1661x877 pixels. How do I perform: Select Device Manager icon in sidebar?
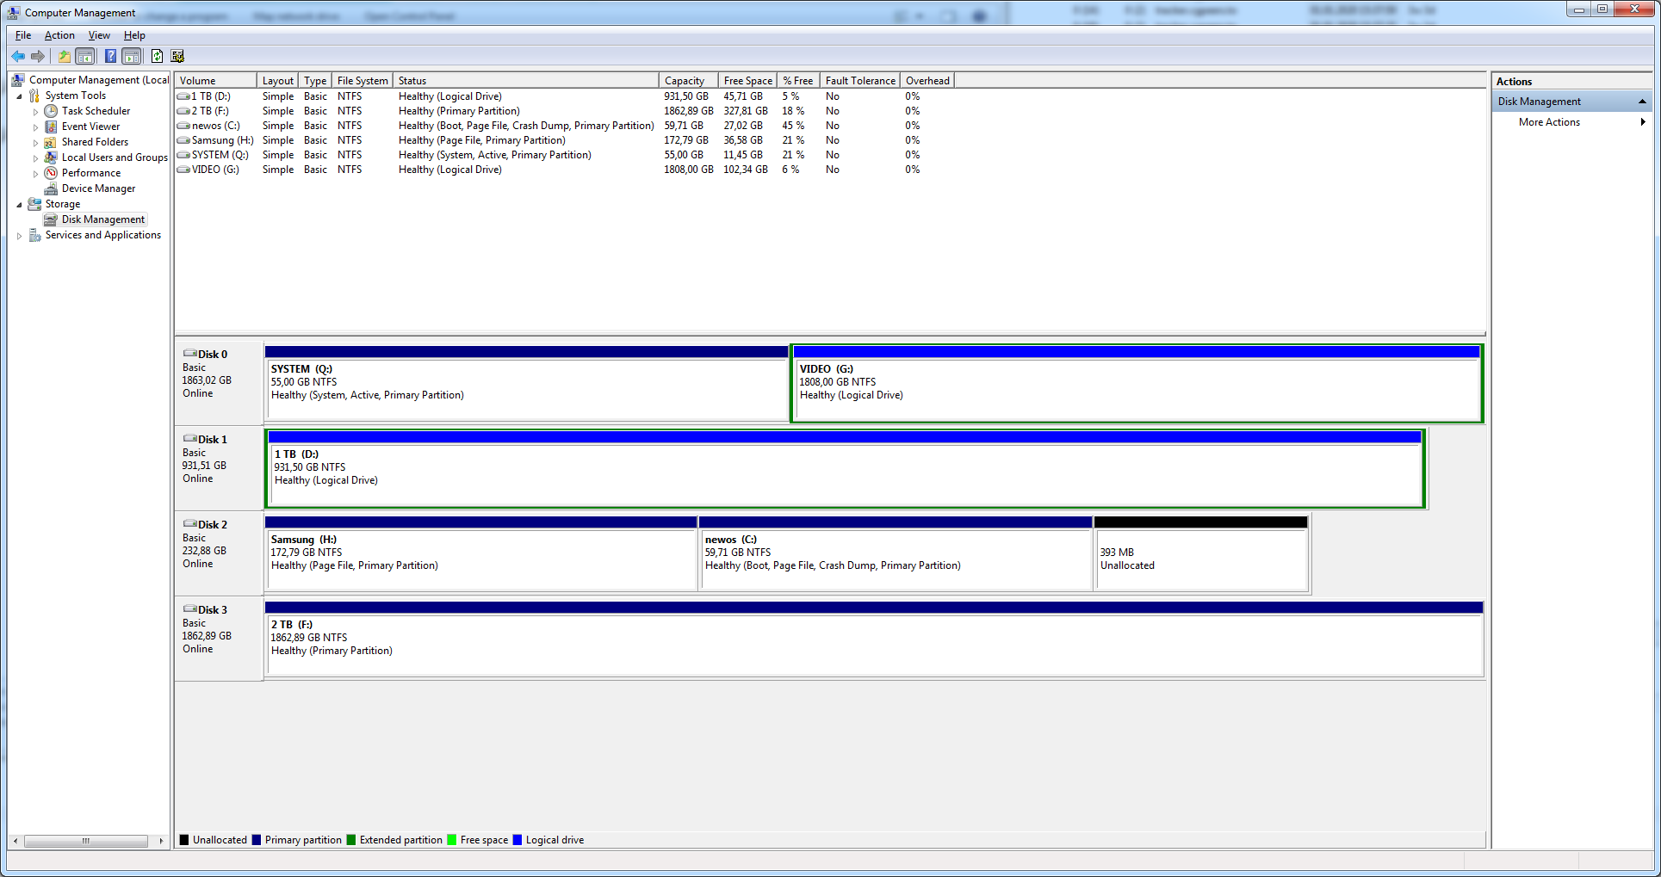click(x=51, y=188)
